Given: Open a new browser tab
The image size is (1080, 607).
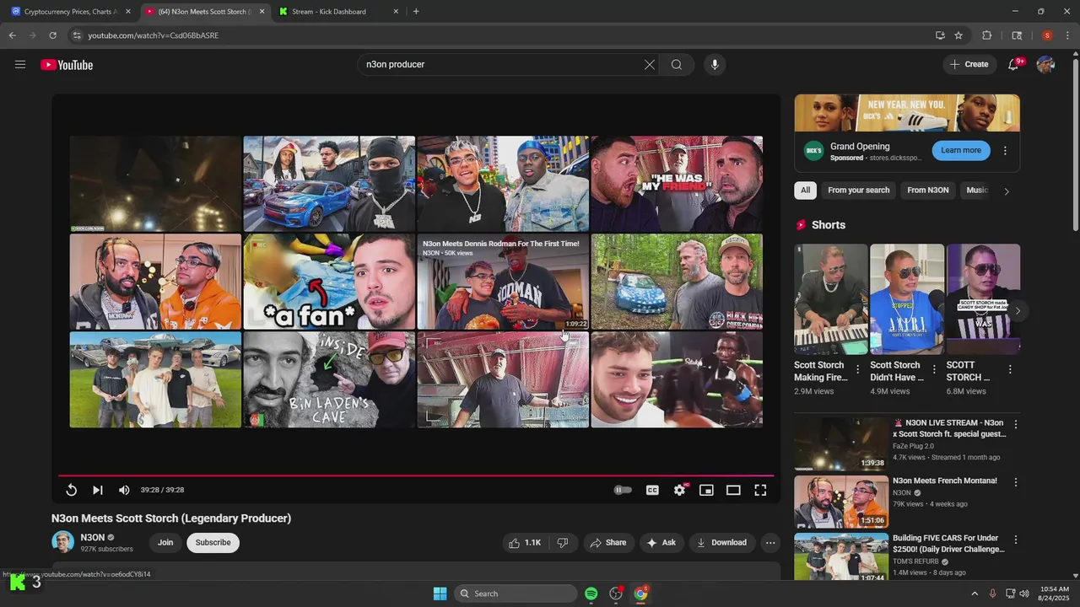Looking at the screenshot, I should (x=416, y=12).
